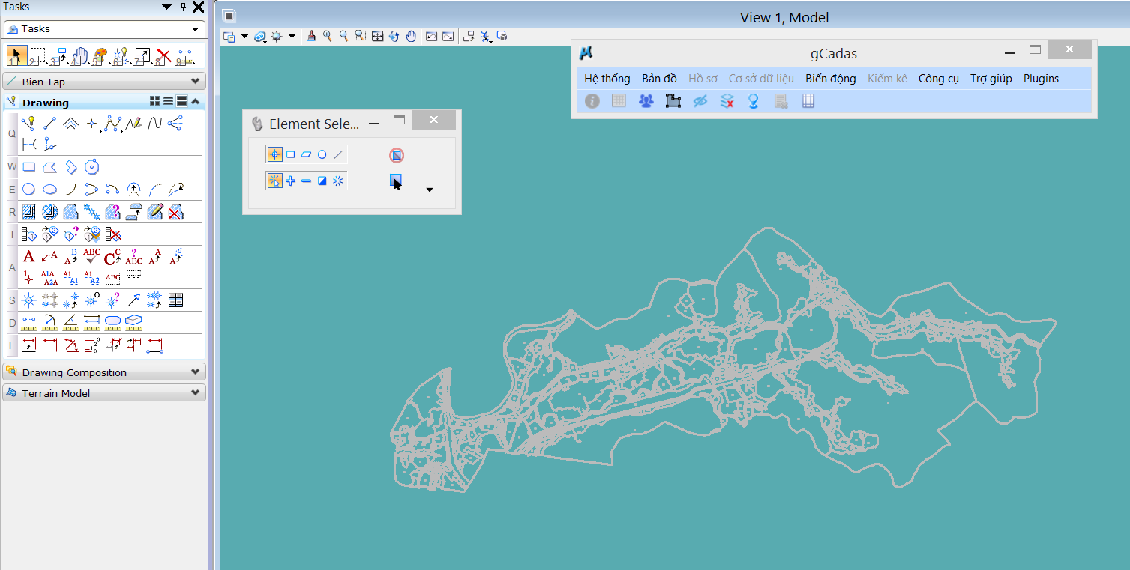
Task: Click the Place Circle tool
Action: 28,189
